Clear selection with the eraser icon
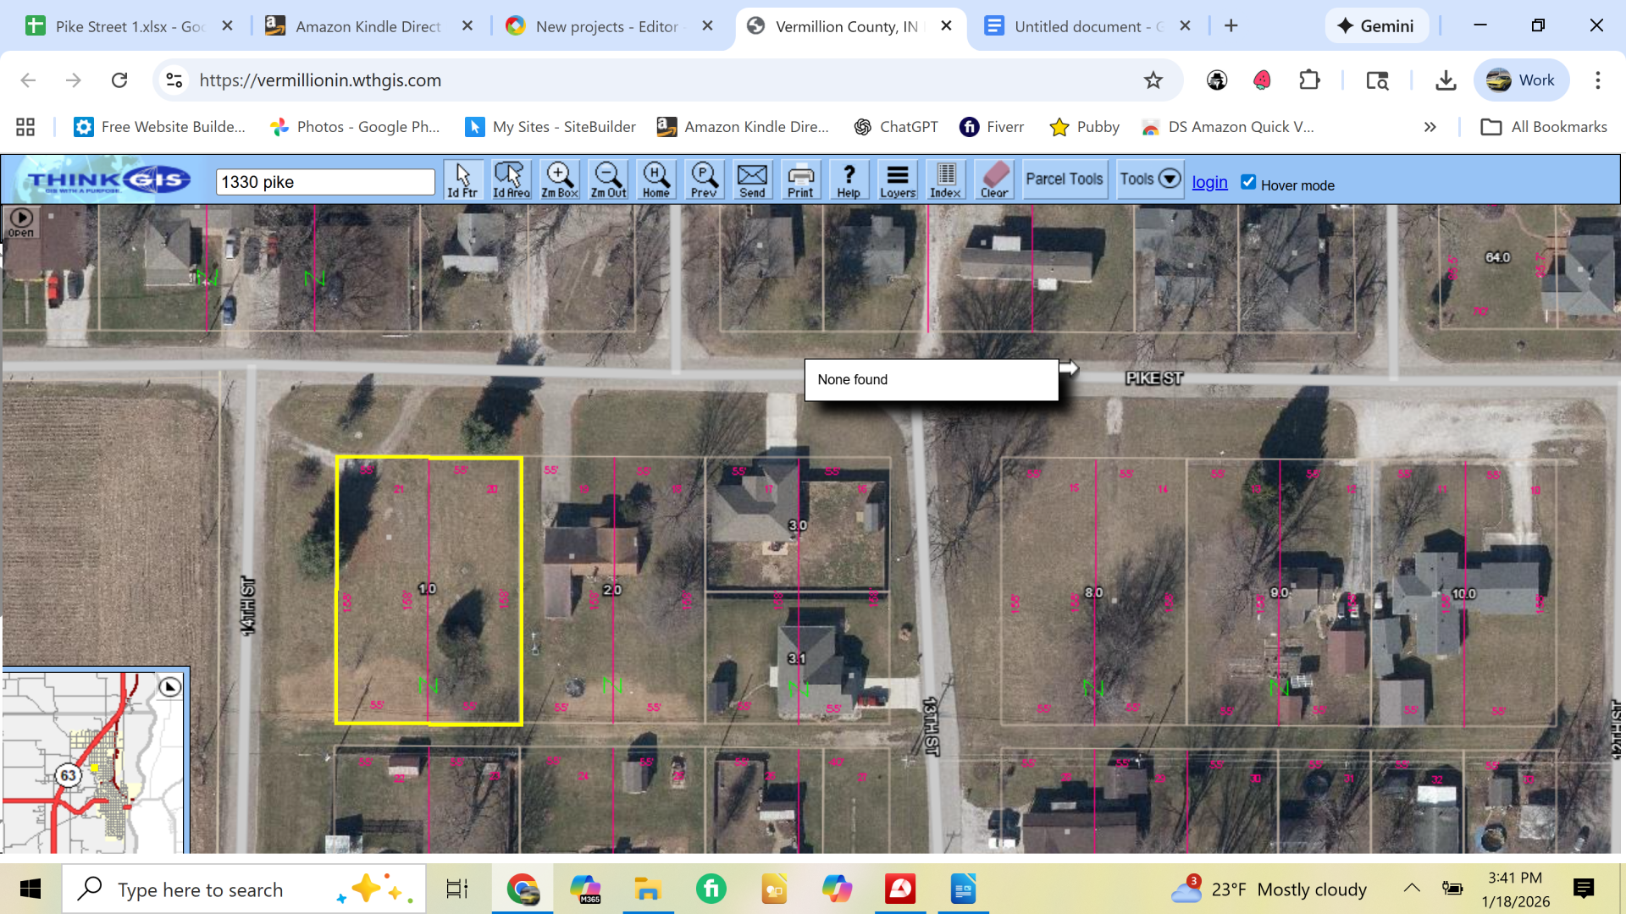Viewport: 1626px width, 914px height. pyautogui.click(x=994, y=179)
